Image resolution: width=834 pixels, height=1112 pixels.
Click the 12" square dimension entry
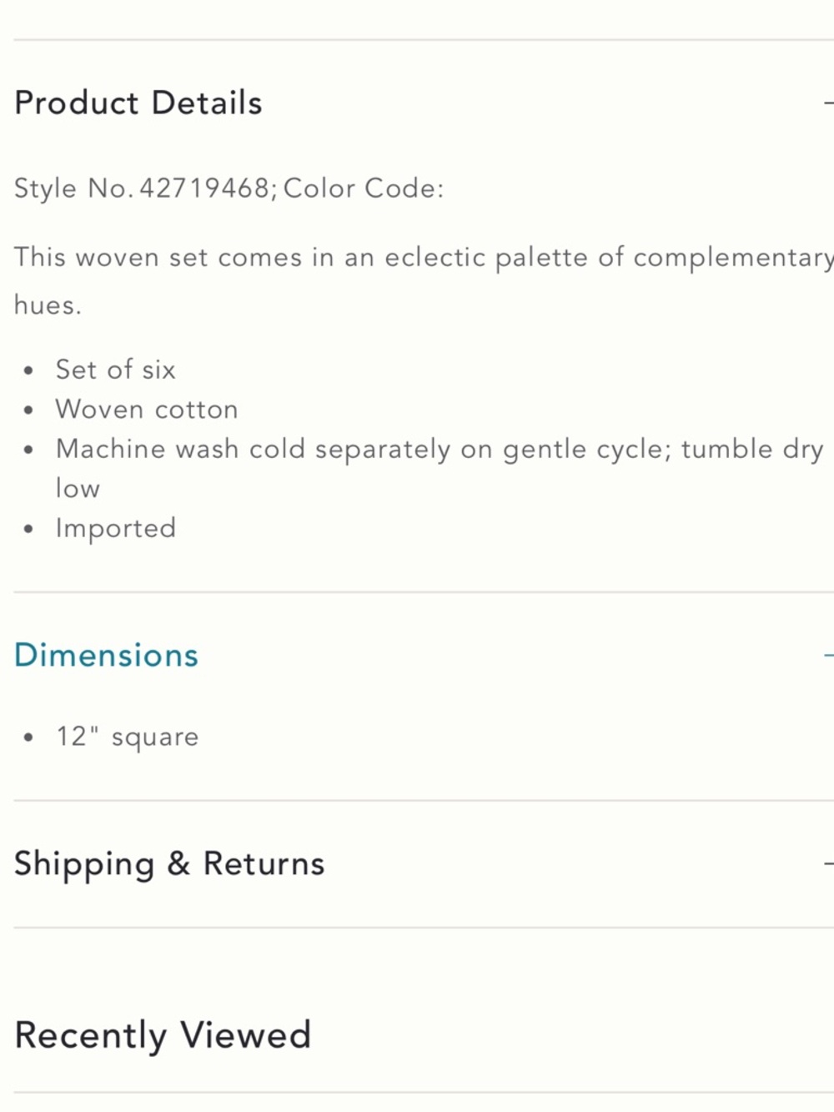click(128, 737)
